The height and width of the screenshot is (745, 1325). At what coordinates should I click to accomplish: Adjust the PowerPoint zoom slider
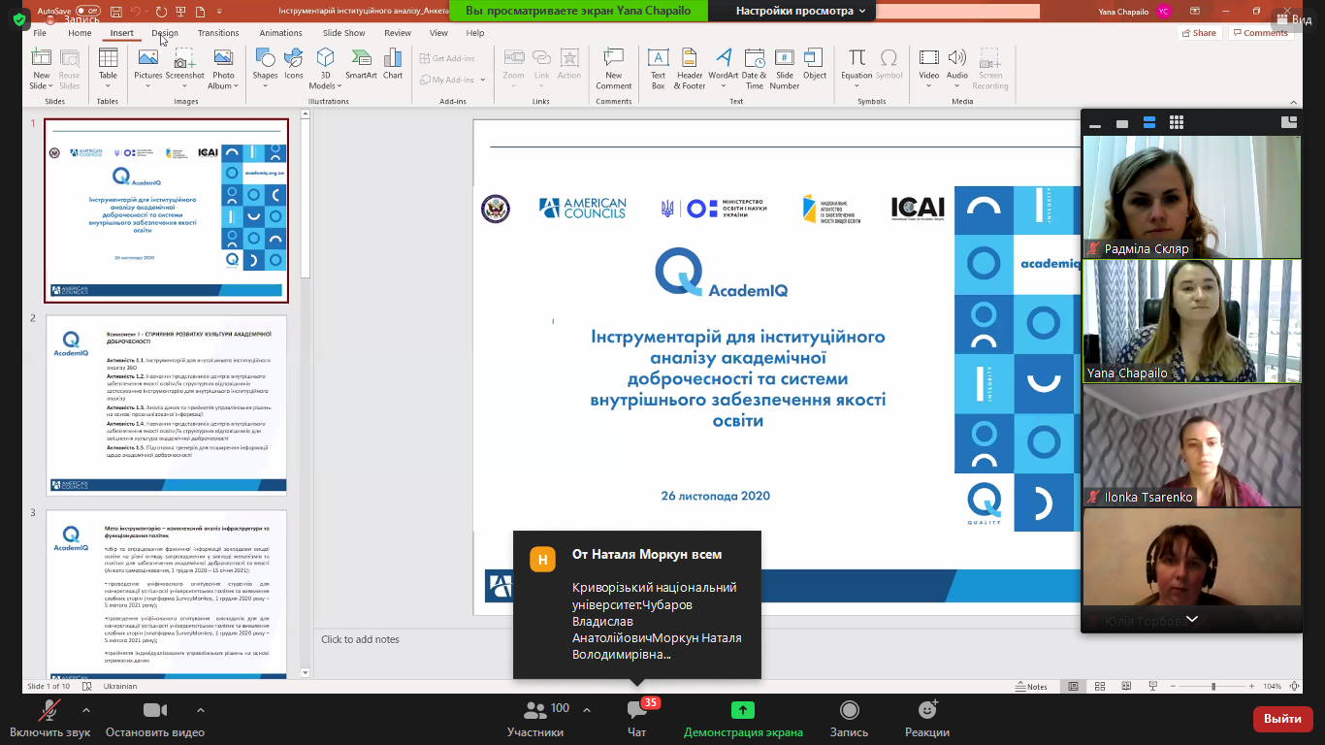coord(1213,687)
